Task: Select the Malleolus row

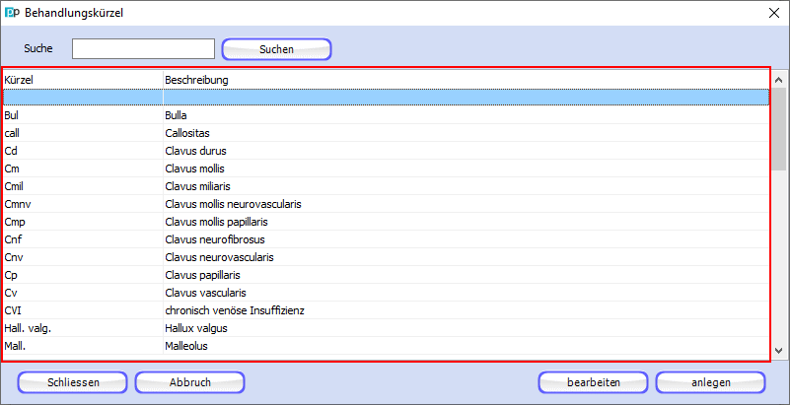Action: pos(387,346)
